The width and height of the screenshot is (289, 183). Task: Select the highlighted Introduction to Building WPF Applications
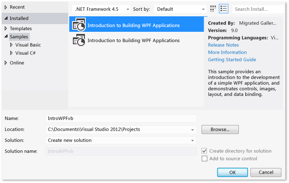coord(137,24)
